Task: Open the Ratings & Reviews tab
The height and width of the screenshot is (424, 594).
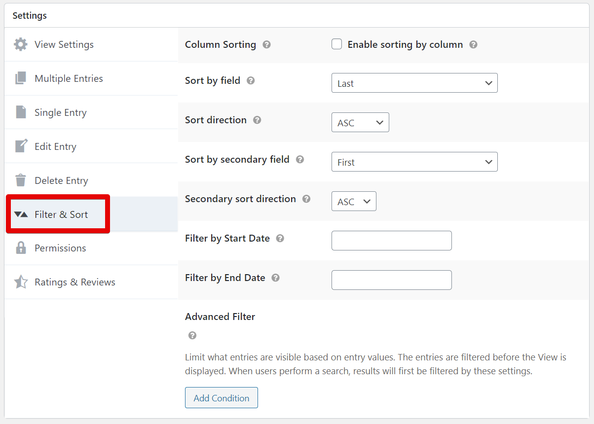Action: [91, 282]
